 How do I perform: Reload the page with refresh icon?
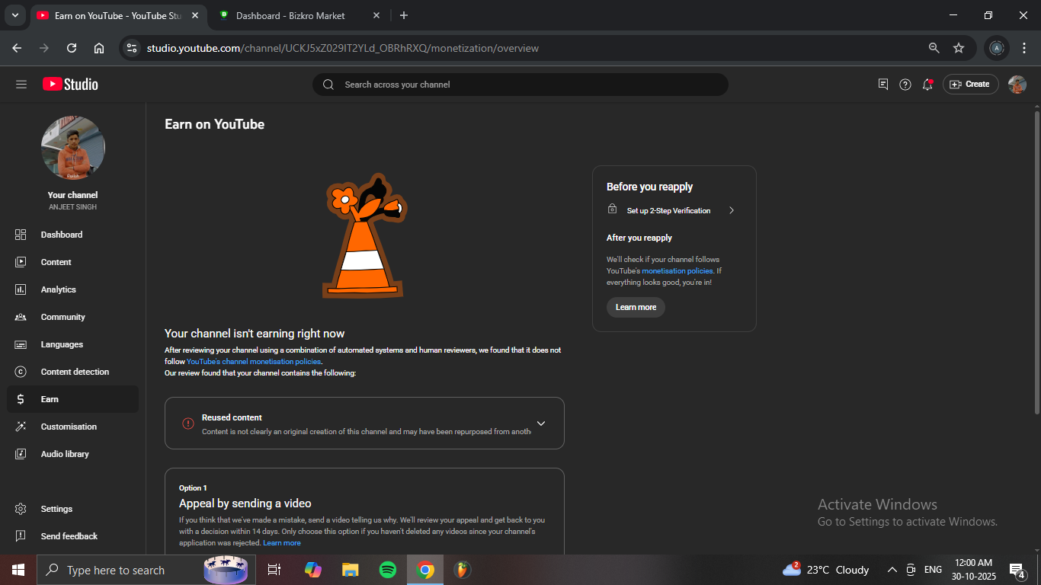pos(72,48)
